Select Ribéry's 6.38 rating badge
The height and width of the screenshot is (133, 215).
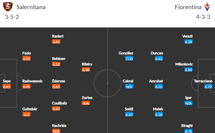pyautogui.click(x=86, y=70)
